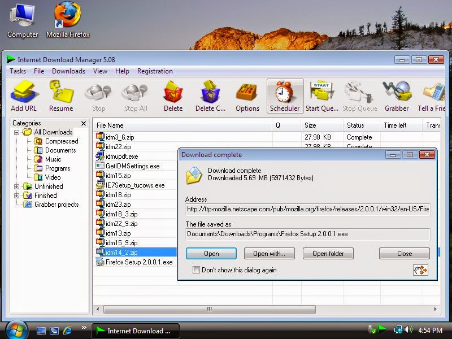Click the network tray icon
The height and width of the screenshot is (339, 452).
click(398, 329)
